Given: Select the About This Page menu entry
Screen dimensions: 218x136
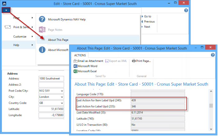Looking at the screenshot, I should coord(58,40).
